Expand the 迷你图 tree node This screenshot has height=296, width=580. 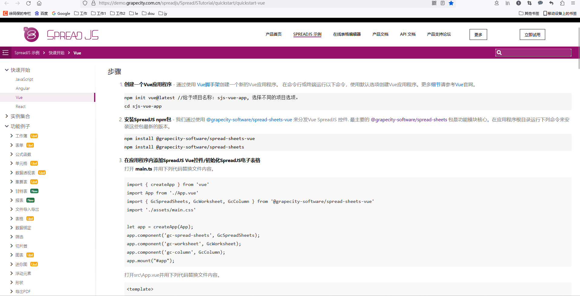(x=11, y=264)
